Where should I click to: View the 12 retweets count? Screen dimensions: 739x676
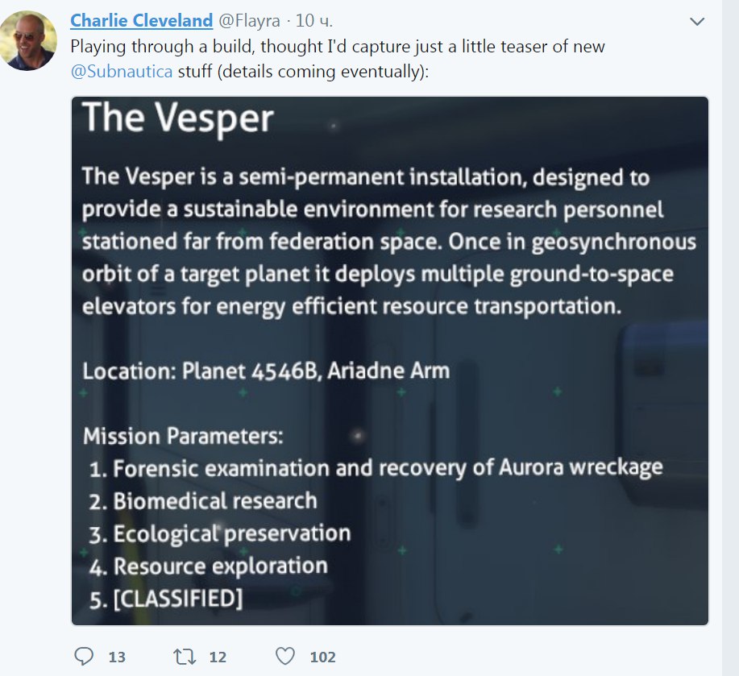218,657
